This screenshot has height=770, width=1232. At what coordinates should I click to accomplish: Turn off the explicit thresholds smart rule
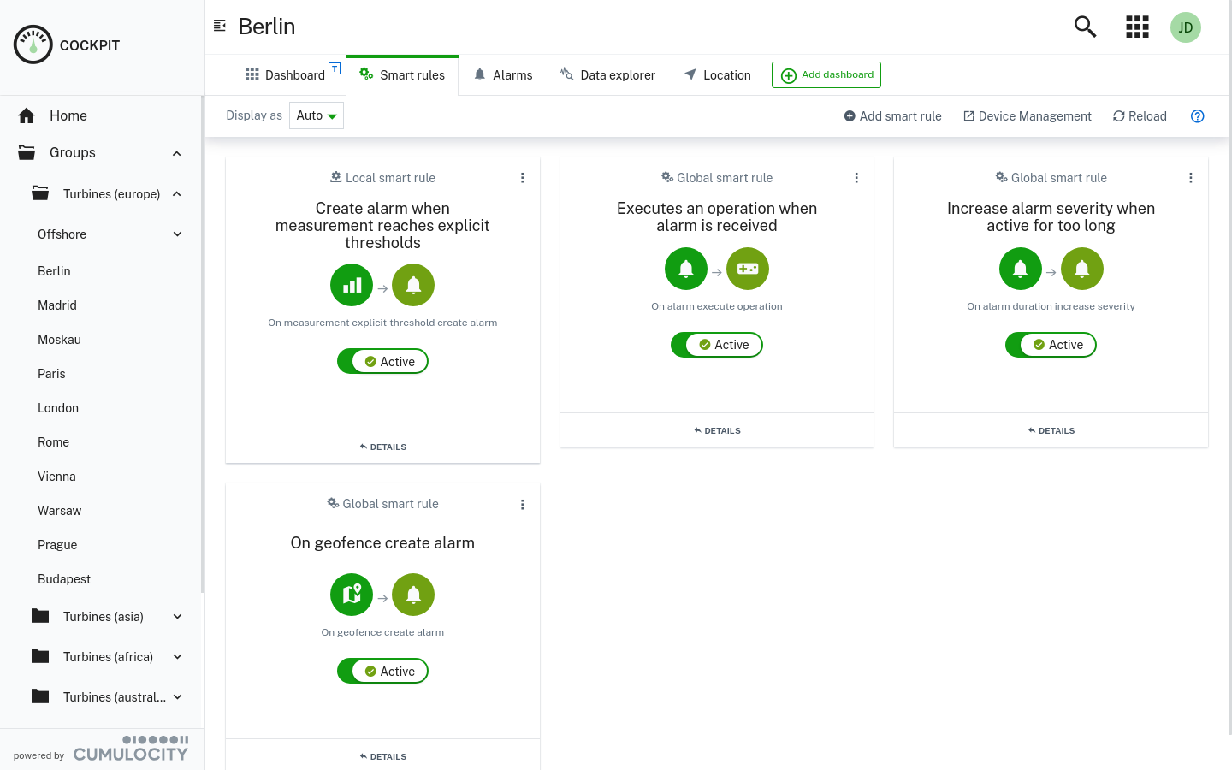coord(382,361)
